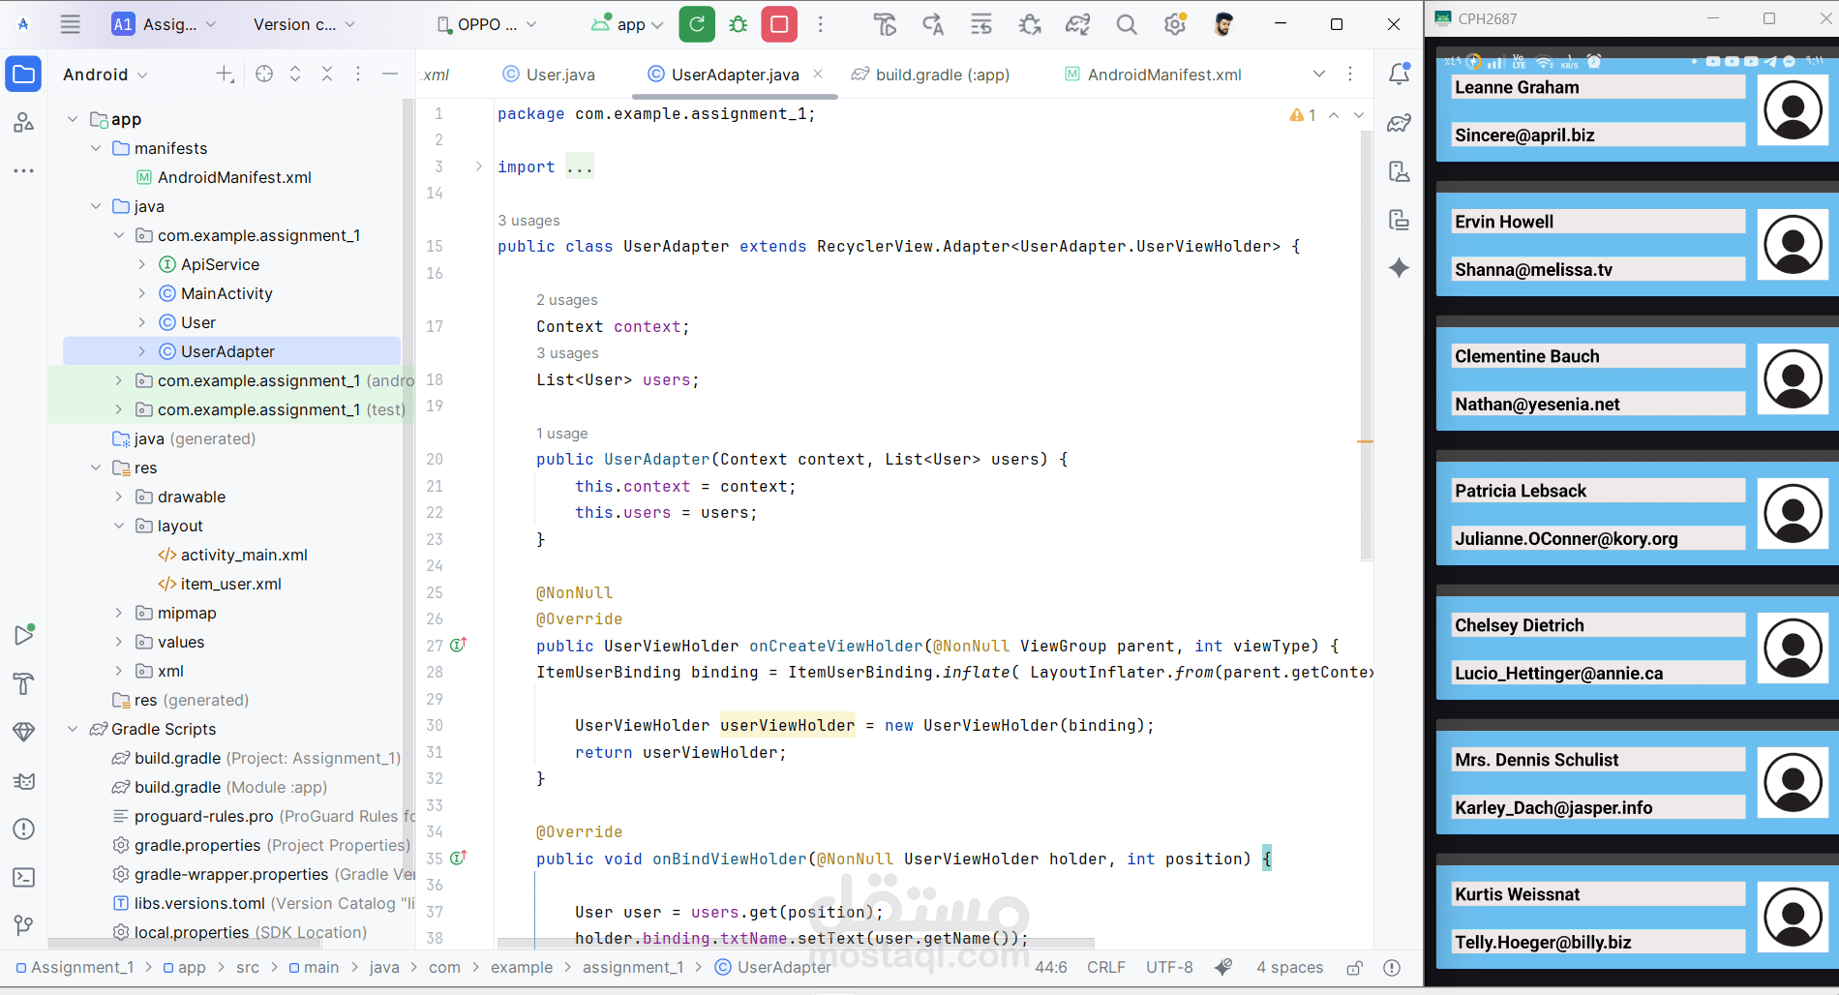Open editor tab options menu
This screenshot has height=995, width=1839.
(x=1350, y=75)
